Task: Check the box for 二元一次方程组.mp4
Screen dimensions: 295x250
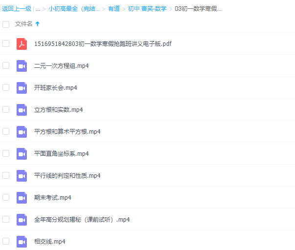Action: click(x=6, y=65)
